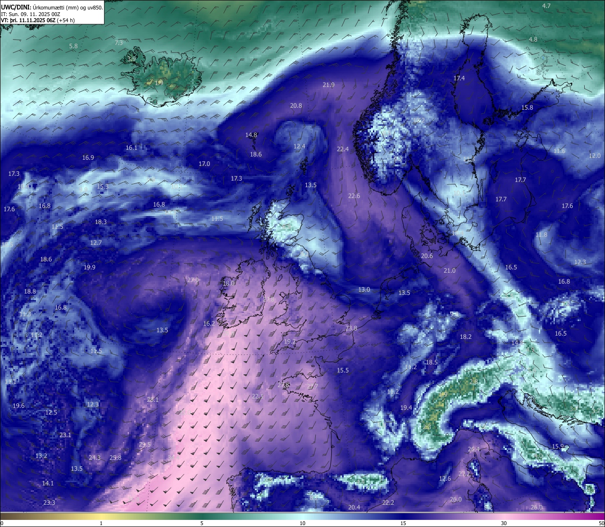Select the 16.1 map value

(131, 148)
